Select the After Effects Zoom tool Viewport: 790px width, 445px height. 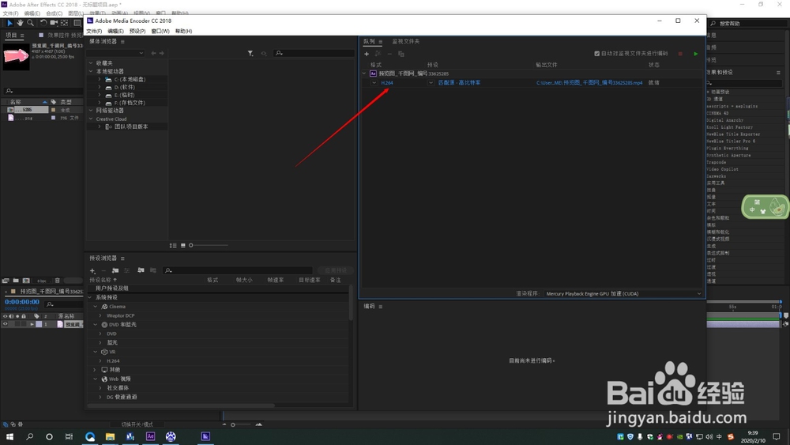pos(31,23)
